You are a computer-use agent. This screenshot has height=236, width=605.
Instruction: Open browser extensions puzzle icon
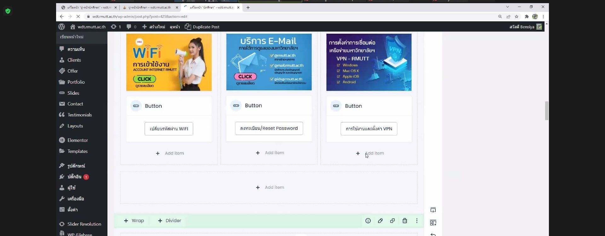tap(526, 16)
